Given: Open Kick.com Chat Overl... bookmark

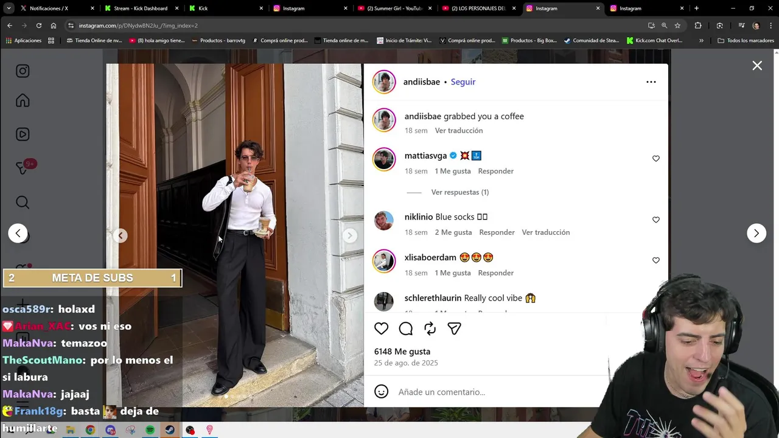Looking at the screenshot, I should tap(654, 41).
